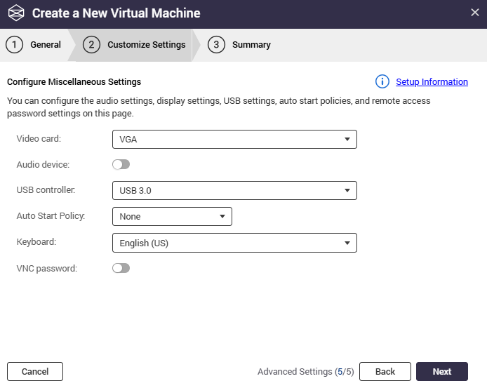Click the Virtualization Station logo icon
This screenshot has width=487, height=388.
tap(16, 13)
